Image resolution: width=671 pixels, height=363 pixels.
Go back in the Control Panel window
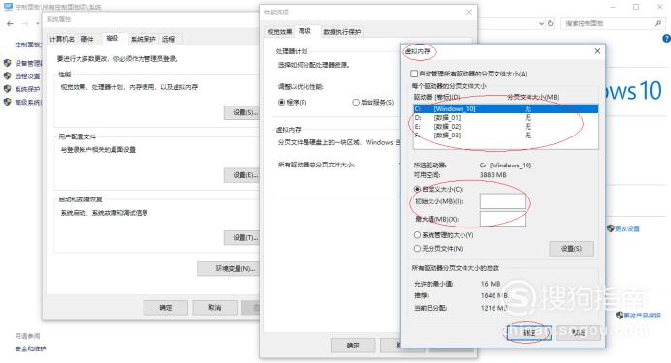[x=11, y=24]
